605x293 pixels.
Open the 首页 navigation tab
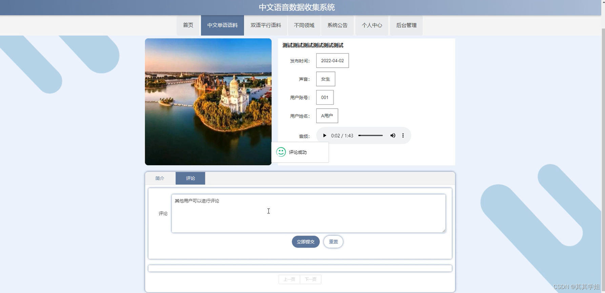(x=188, y=25)
